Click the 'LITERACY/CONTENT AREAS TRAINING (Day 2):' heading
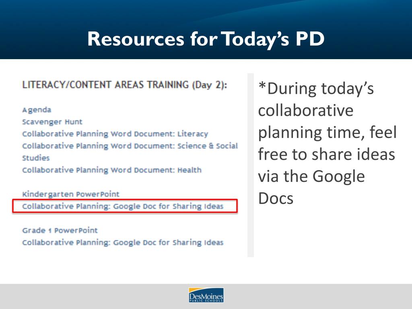 (x=125, y=85)
